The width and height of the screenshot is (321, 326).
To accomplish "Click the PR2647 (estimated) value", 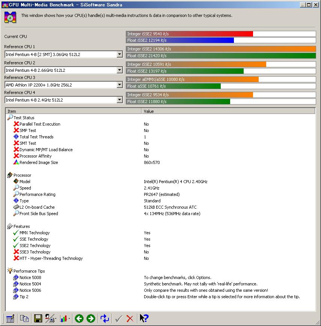I will tap(162, 194).
